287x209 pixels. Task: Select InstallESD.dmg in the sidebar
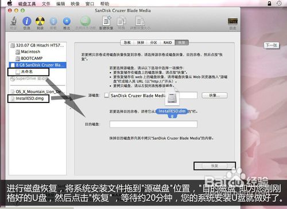click(28, 98)
